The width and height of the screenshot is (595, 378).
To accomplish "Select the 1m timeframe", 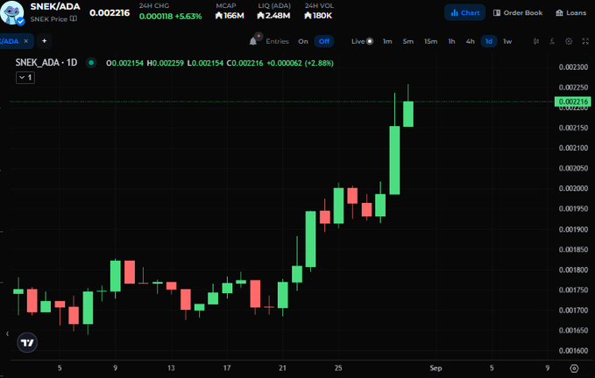I will coord(387,41).
